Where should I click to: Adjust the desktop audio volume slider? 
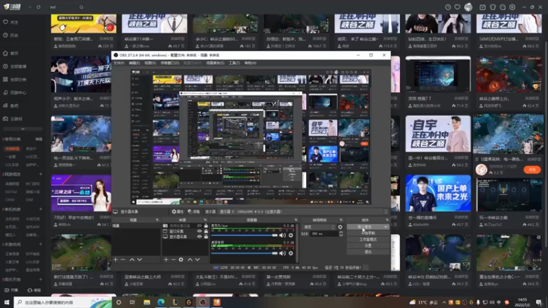245,253
